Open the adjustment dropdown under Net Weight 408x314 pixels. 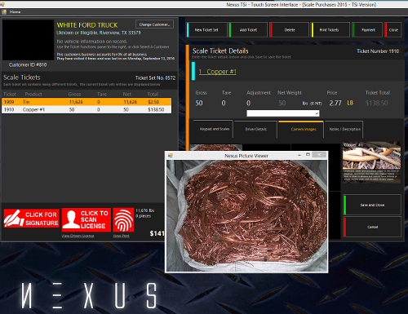[x=283, y=113]
